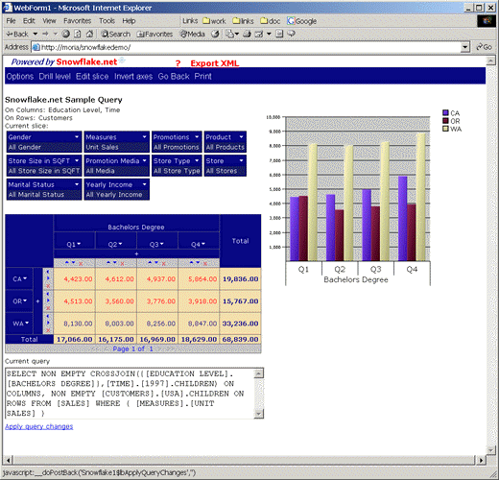Click the browser Back arrow button
The image size is (499, 480).
[x=17, y=34]
